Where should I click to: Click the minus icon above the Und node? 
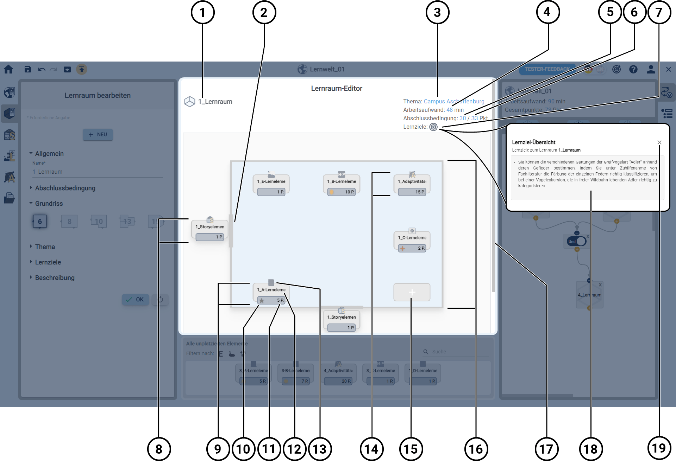[577, 233]
